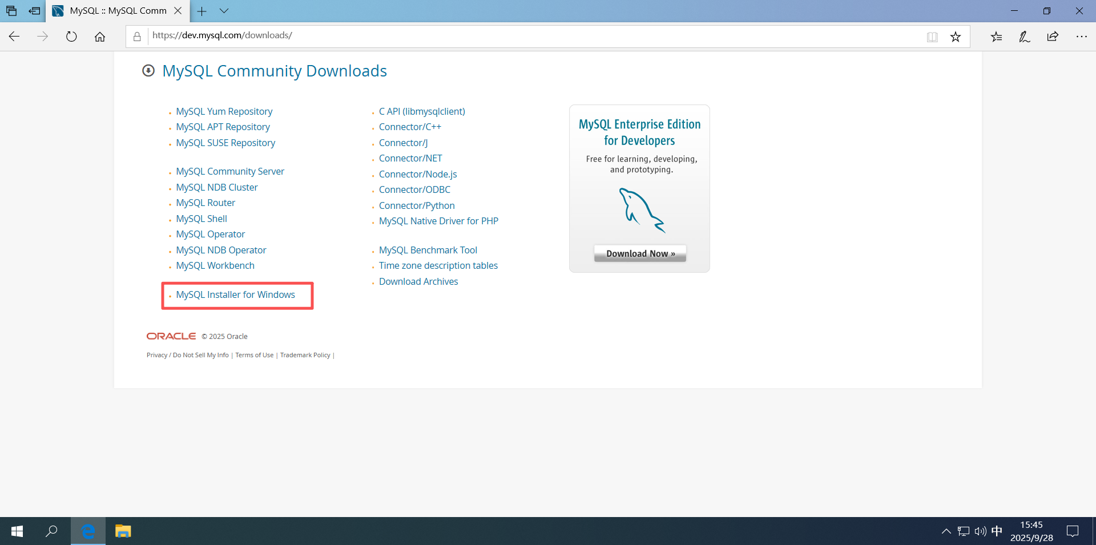Click the taskbar search magnifier icon
The height and width of the screenshot is (545, 1096).
(52, 531)
